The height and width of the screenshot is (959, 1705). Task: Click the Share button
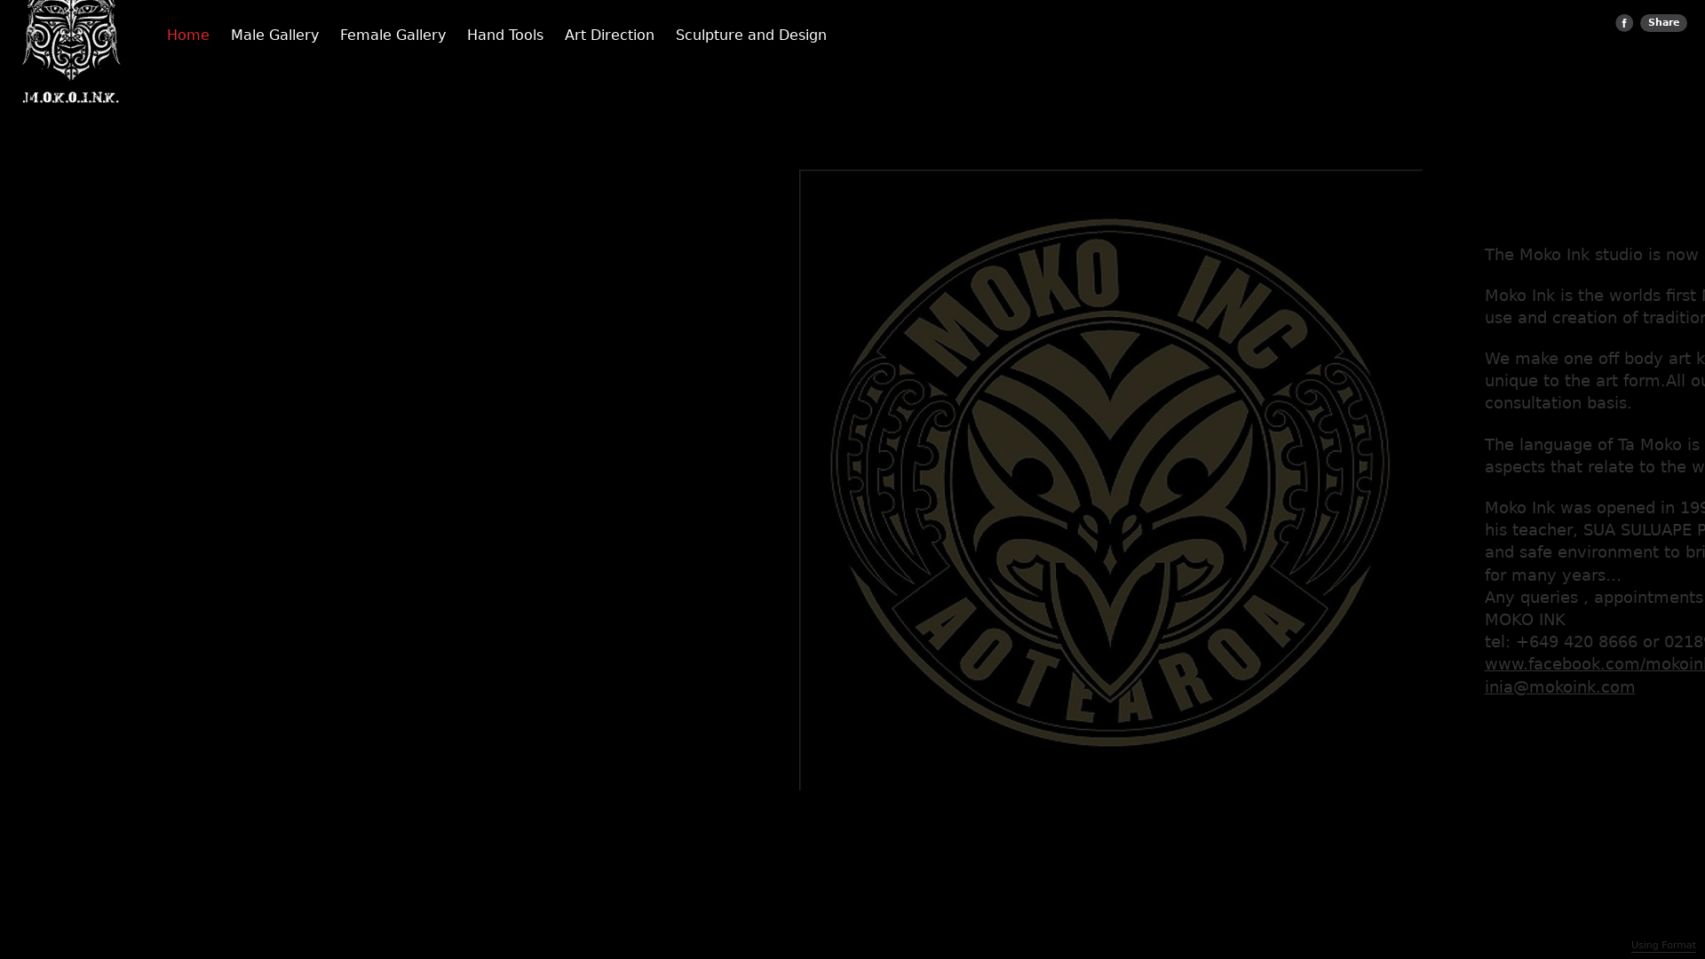pyautogui.click(x=1663, y=23)
